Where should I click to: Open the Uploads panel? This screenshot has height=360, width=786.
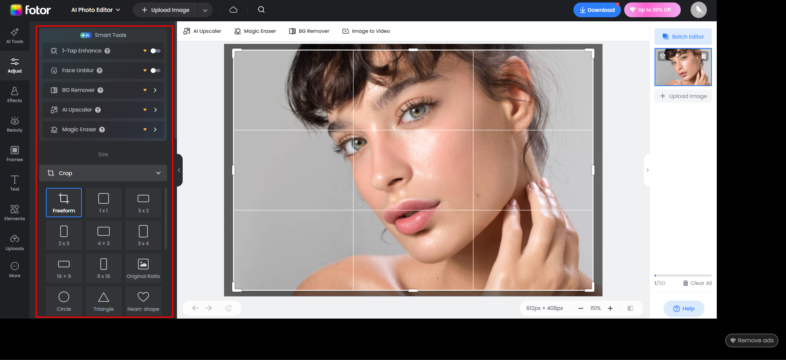click(x=15, y=243)
